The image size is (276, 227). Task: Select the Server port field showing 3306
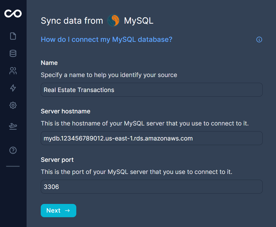pyautogui.click(x=151, y=187)
